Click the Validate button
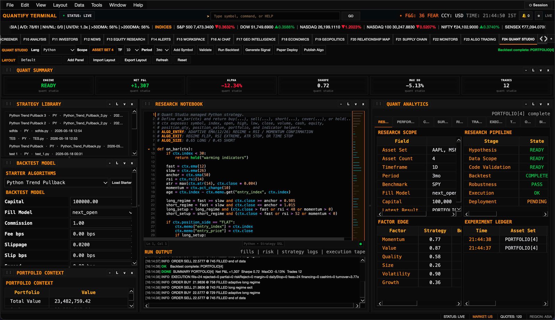The height and width of the screenshot is (320, 555). coord(205,50)
